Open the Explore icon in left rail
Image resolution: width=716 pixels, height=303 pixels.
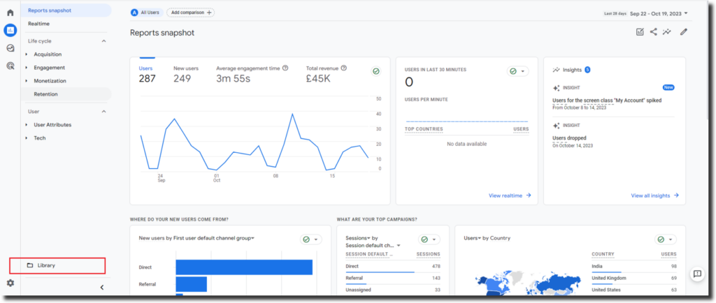point(10,48)
